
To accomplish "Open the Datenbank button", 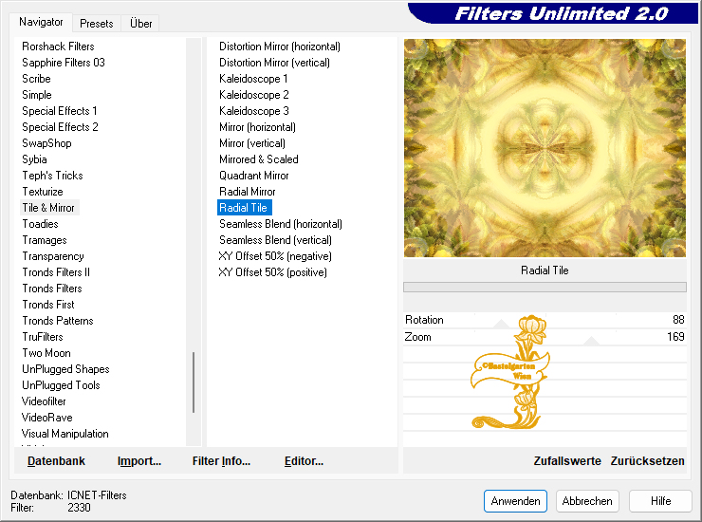I will [x=56, y=461].
